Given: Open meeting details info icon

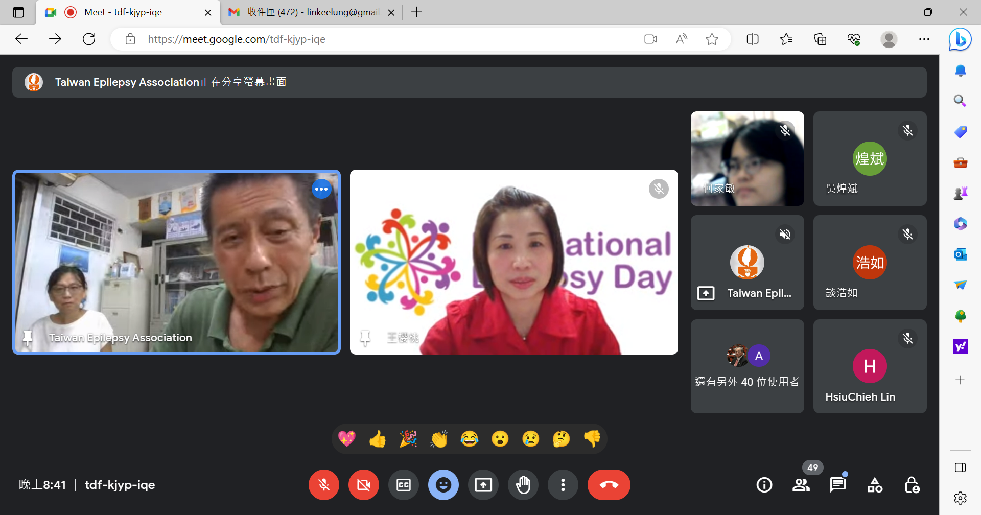Looking at the screenshot, I should (x=764, y=485).
